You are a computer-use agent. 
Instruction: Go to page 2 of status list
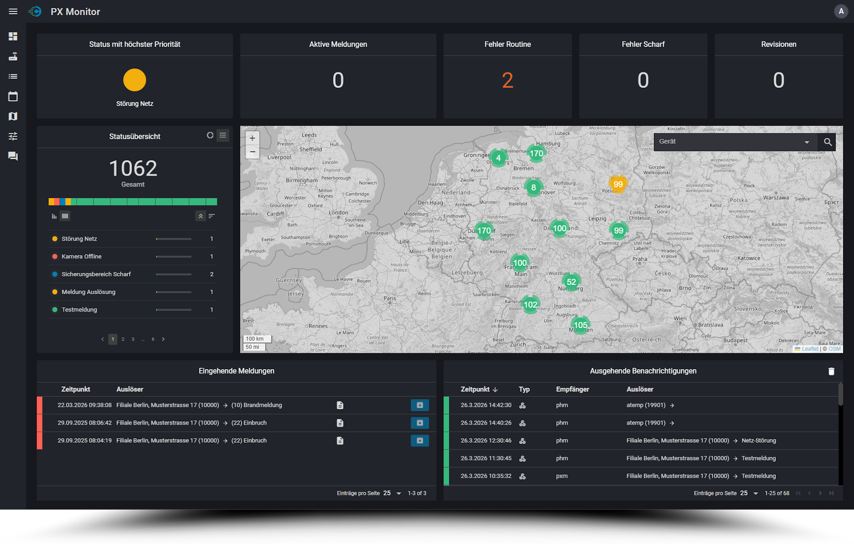tap(123, 339)
